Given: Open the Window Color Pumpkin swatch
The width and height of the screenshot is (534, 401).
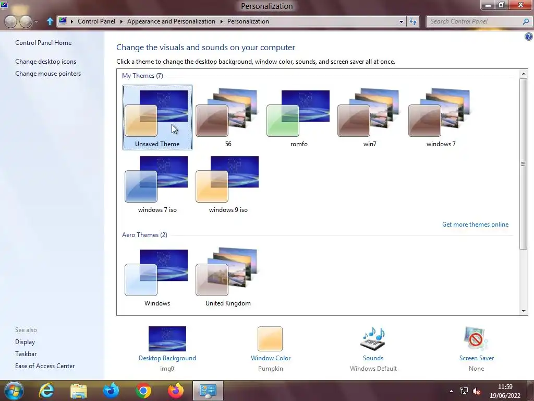Looking at the screenshot, I should click(x=270, y=338).
